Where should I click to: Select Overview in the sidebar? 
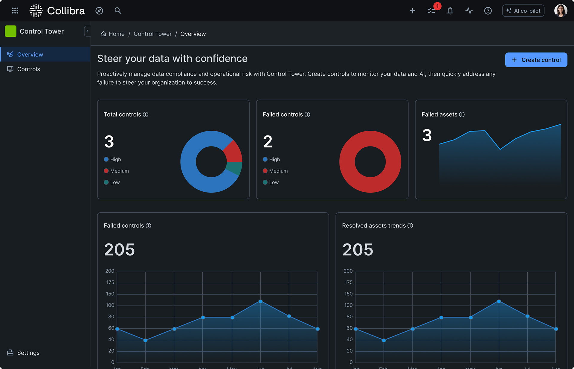(30, 54)
